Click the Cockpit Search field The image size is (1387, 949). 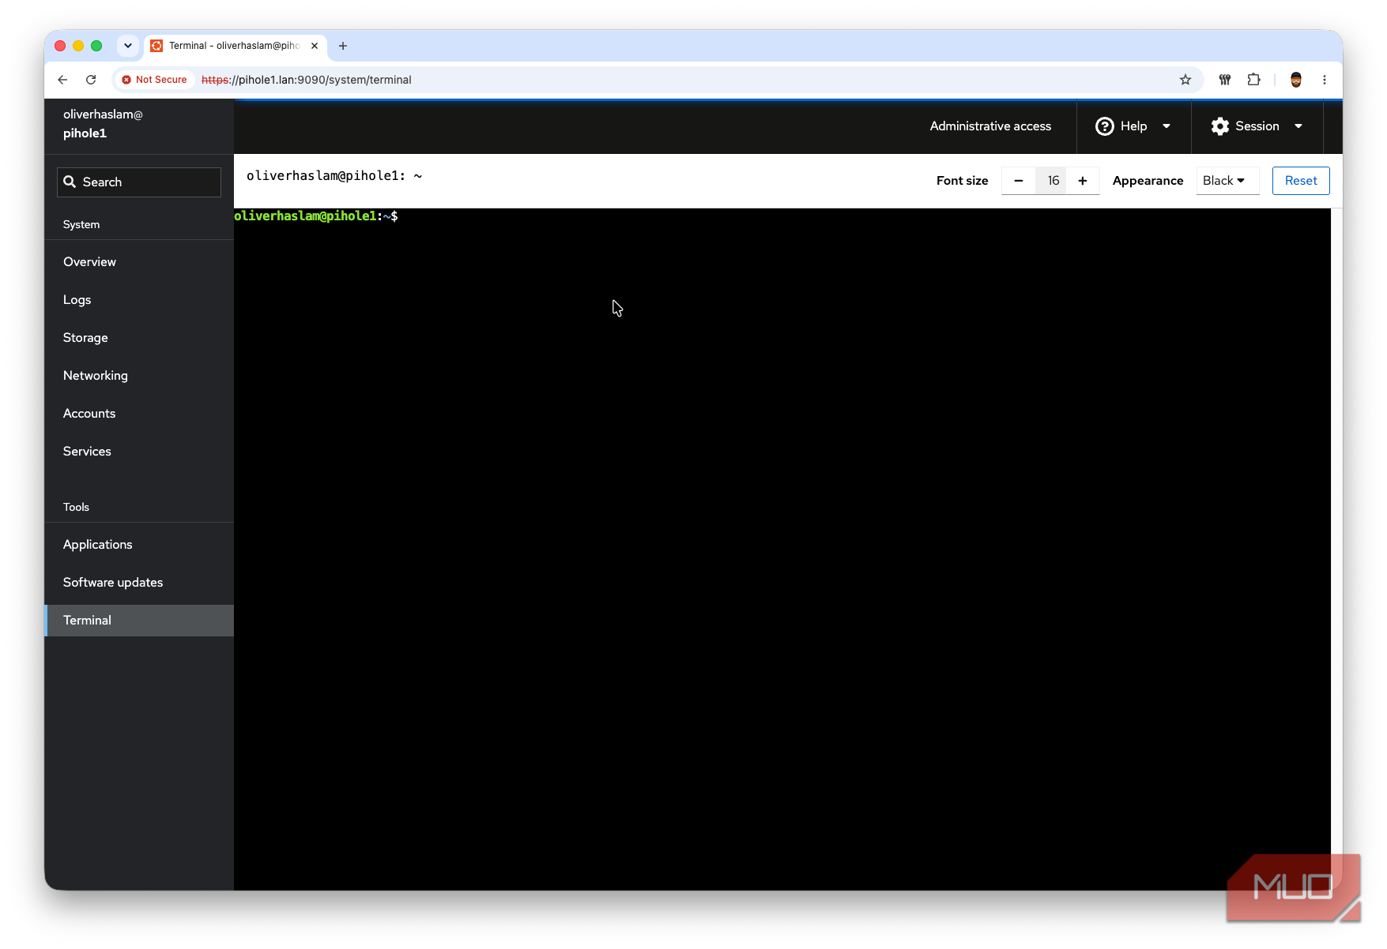click(139, 182)
